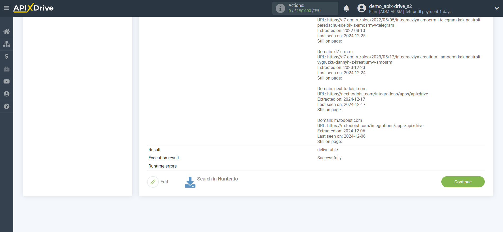Click the account avatar icon
This screenshot has width=503, height=232.
pos(362,8)
